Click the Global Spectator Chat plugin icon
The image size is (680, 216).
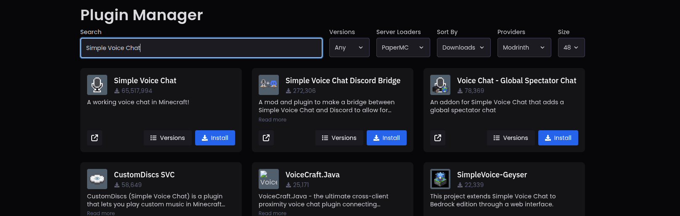tap(440, 85)
